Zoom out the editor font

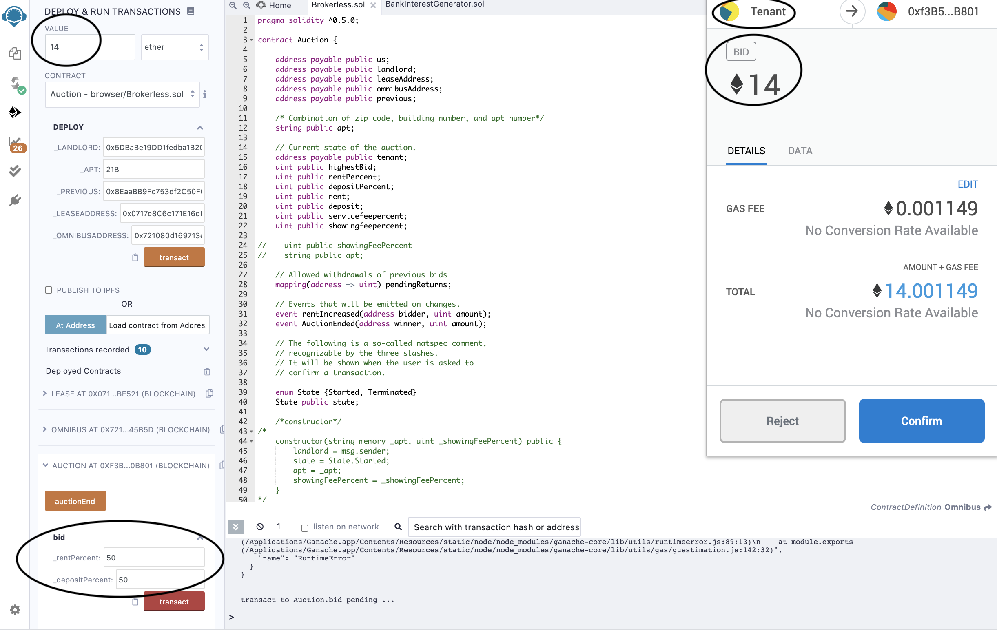tap(233, 5)
